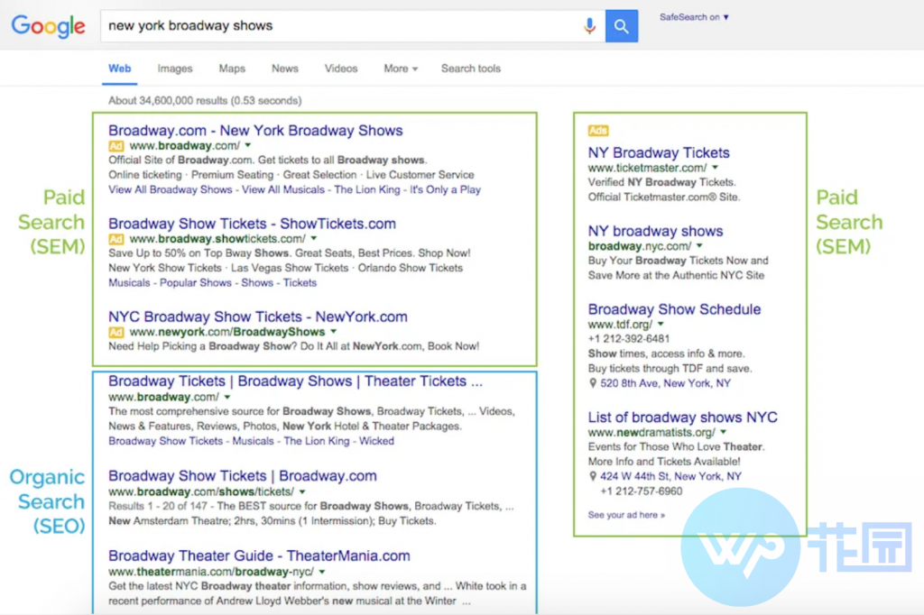
Task: Click the Popular Shows sitelink
Action: point(195,283)
